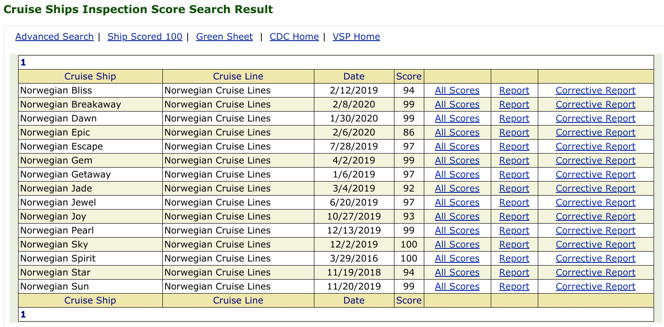Open the Report for Norwegian Pearl
The image size is (664, 327).
pyautogui.click(x=514, y=230)
